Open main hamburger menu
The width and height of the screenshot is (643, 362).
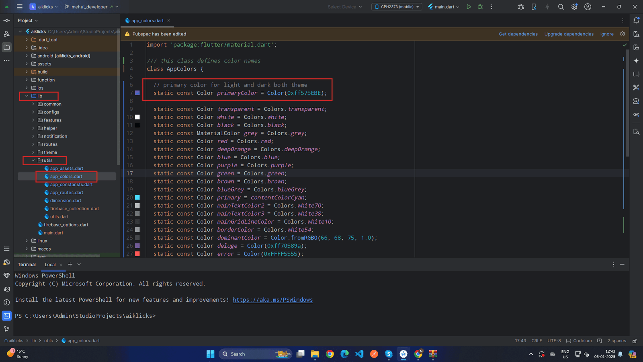pyautogui.click(x=20, y=7)
